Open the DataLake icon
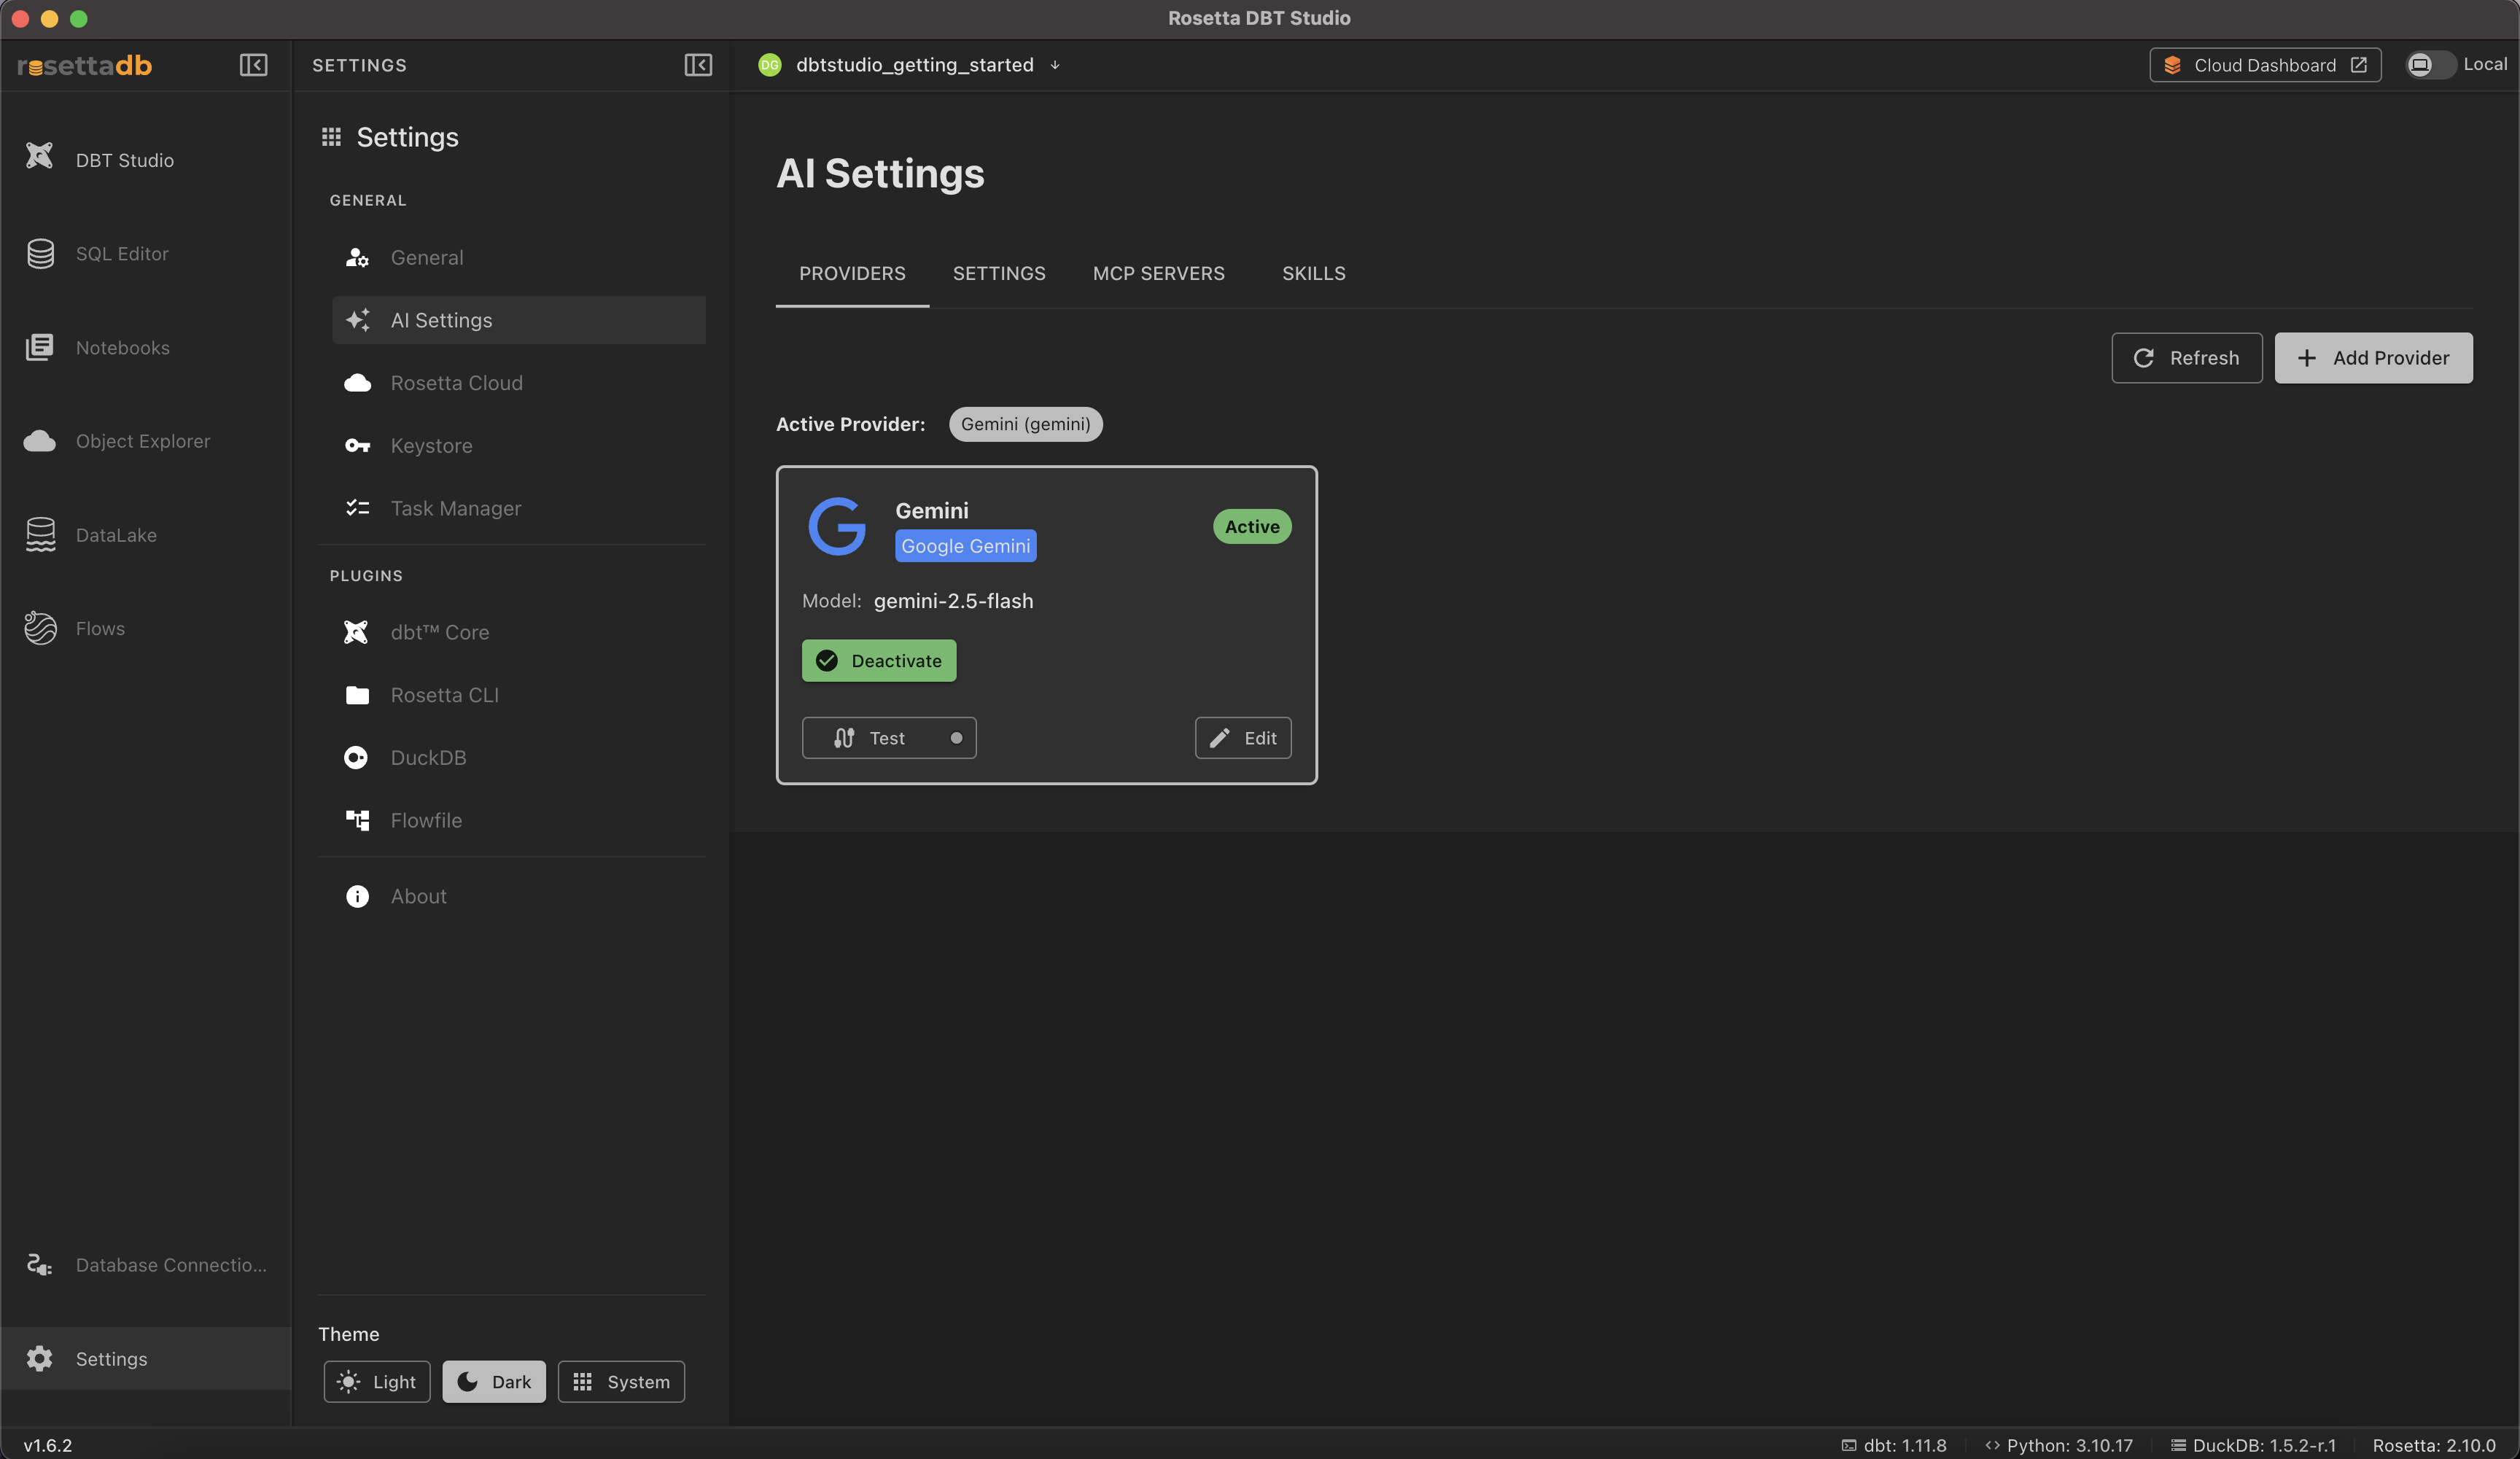 [x=40, y=534]
